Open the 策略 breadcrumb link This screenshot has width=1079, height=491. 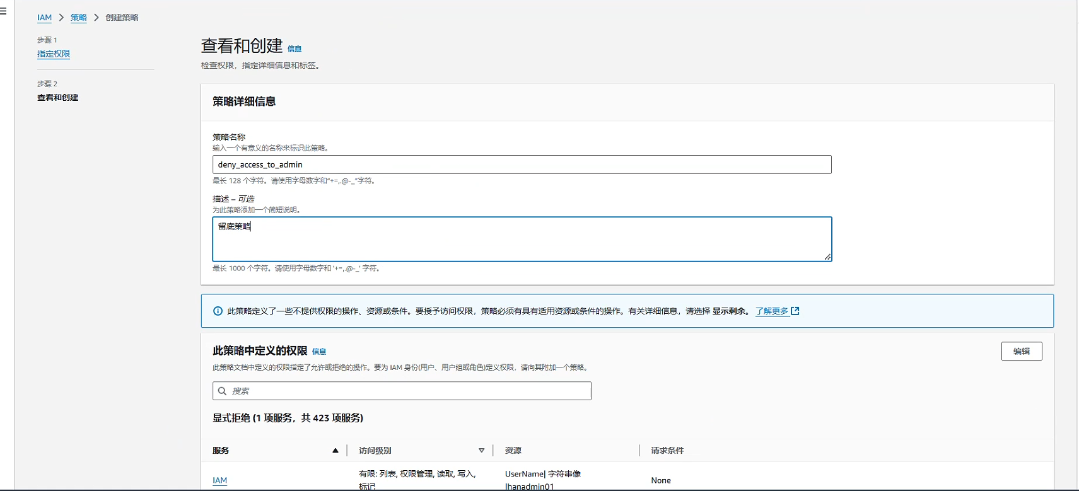(79, 18)
